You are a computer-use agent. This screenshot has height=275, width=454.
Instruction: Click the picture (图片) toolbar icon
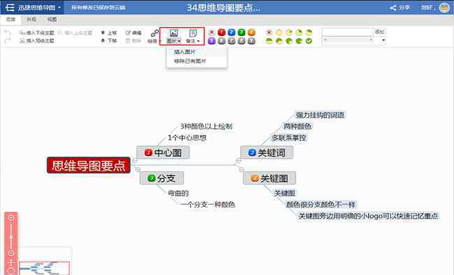(173, 33)
